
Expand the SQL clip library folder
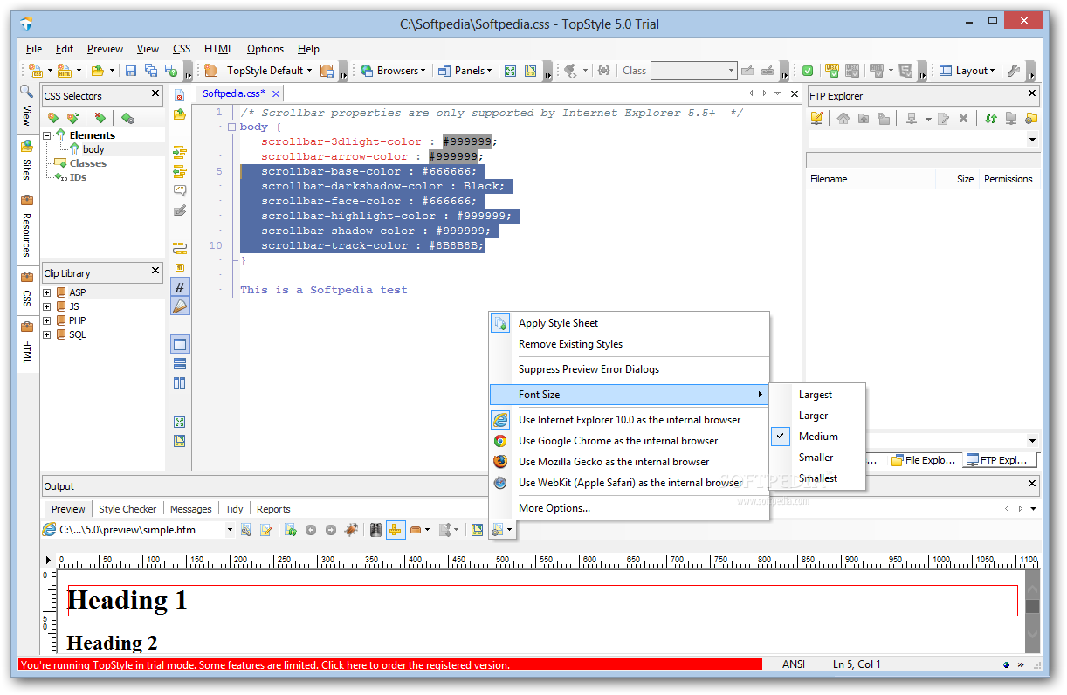point(47,334)
